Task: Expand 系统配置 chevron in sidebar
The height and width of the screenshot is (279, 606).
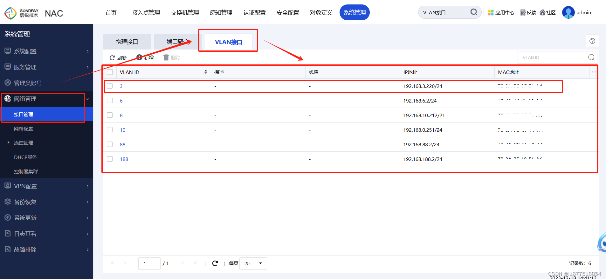Action: (x=87, y=51)
